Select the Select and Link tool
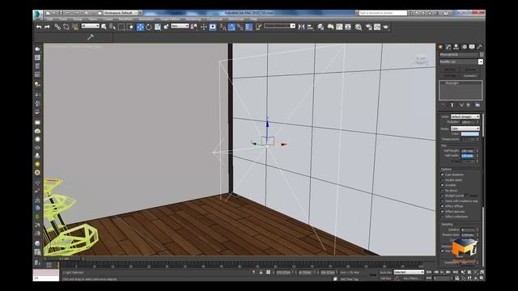Image resolution: width=518 pixels, height=291 pixels. [x=57, y=27]
